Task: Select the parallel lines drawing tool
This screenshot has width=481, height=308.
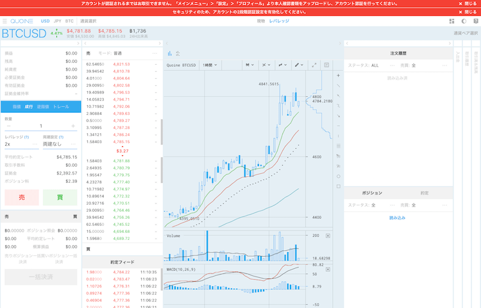Action: point(339,146)
